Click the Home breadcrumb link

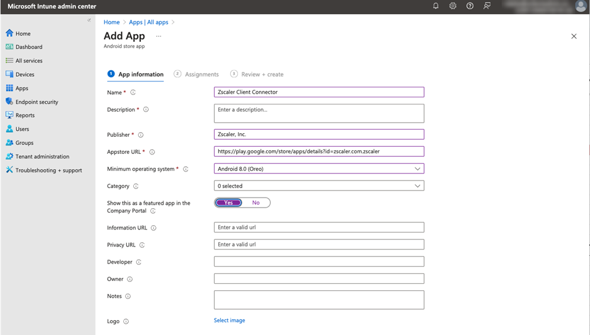[x=112, y=22]
